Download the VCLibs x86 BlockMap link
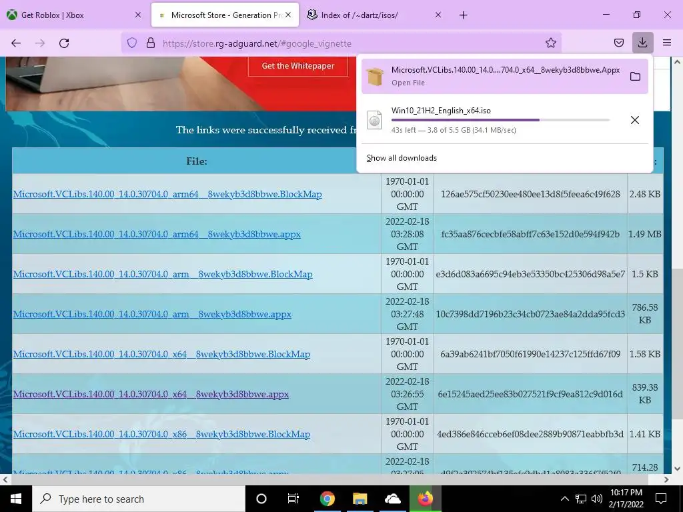The height and width of the screenshot is (512, 683). pyautogui.click(x=161, y=435)
